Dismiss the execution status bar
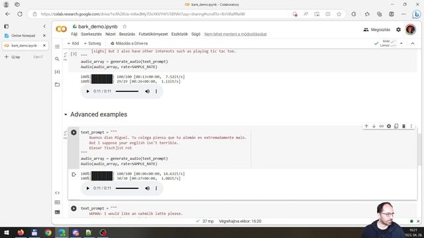 coord(418,221)
